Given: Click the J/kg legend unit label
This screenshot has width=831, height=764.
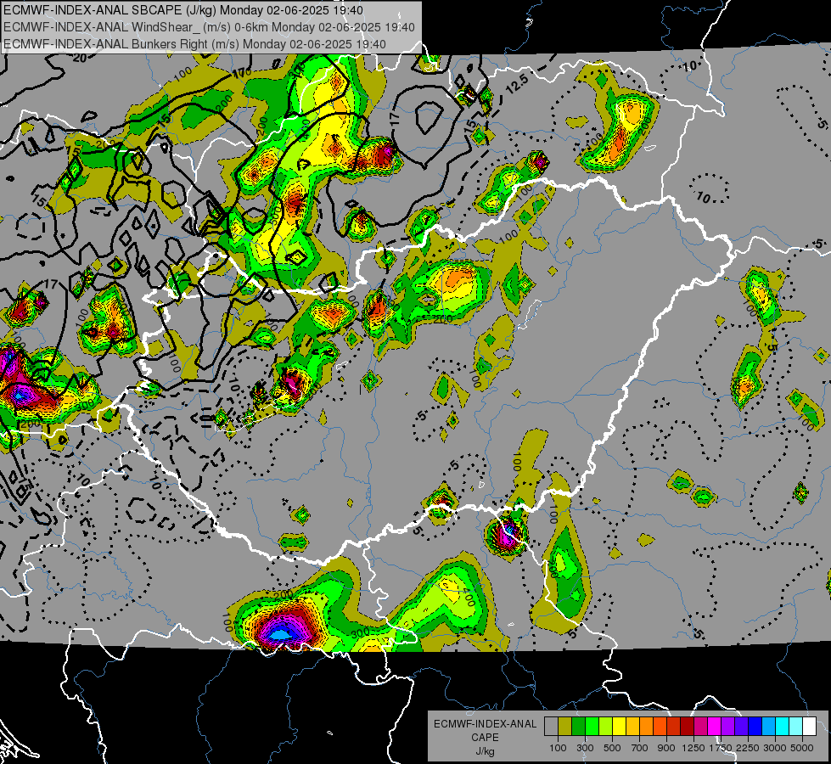Looking at the screenshot, I should [x=485, y=751].
